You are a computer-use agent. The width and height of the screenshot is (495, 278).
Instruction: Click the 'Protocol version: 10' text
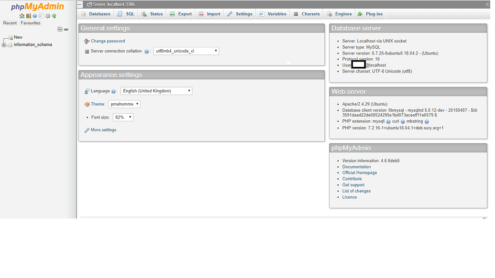361,59
